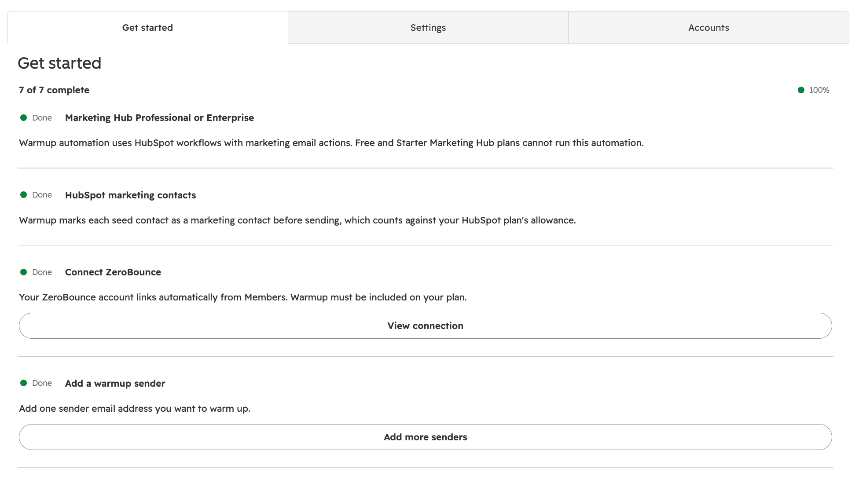Click the "7 of 7 complete" text
Screen dimensions: 859x483
coord(54,90)
